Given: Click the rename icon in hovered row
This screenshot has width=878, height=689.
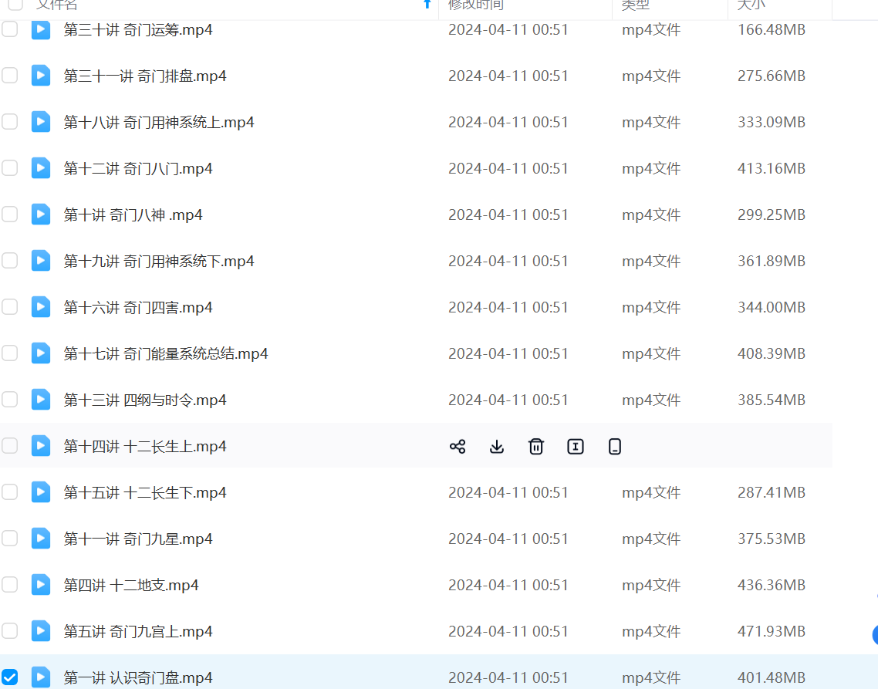Looking at the screenshot, I should coord(576,446).
